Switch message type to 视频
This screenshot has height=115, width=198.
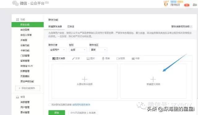coord(121,59)
